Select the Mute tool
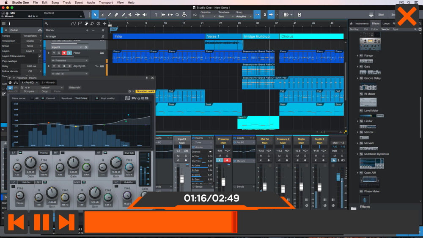This screenshot has width=423, height=238. click(130, 15)
